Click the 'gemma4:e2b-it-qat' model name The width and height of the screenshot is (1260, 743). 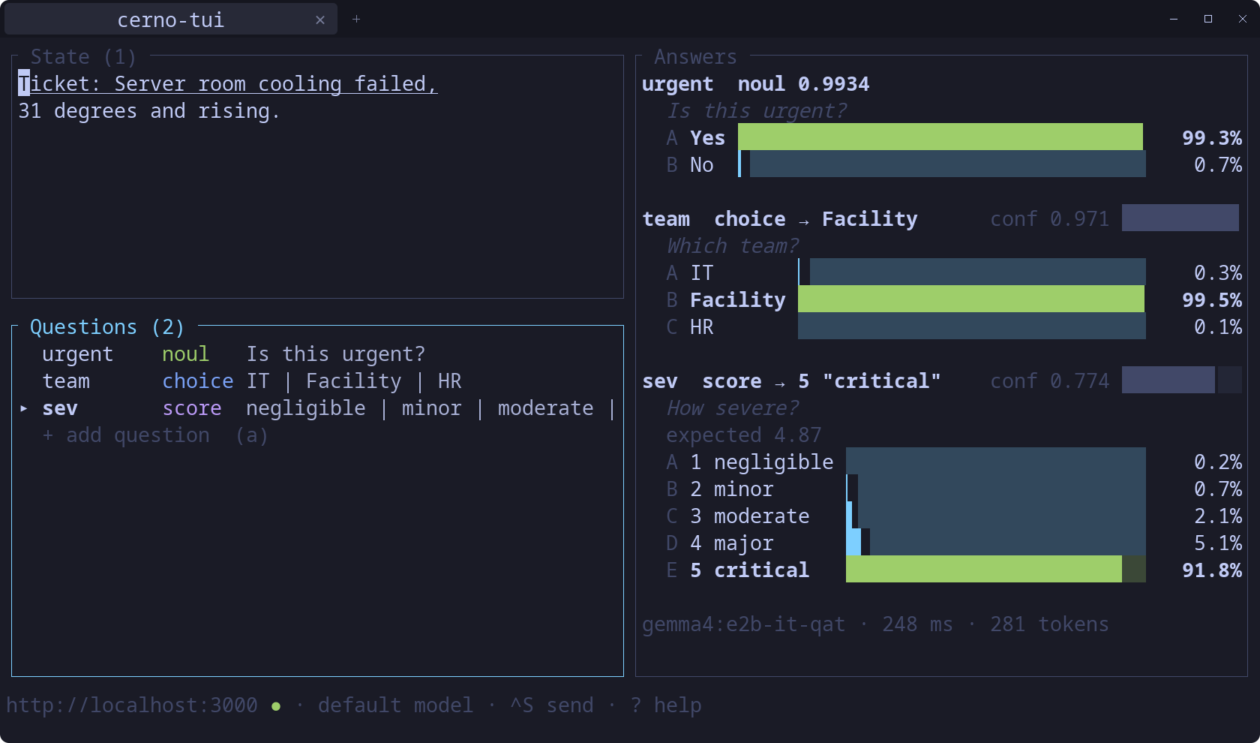pyautogui.click(x=744, y=624)
